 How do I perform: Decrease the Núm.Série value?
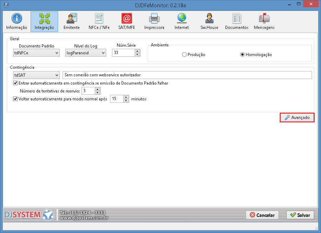click(137, 54)
